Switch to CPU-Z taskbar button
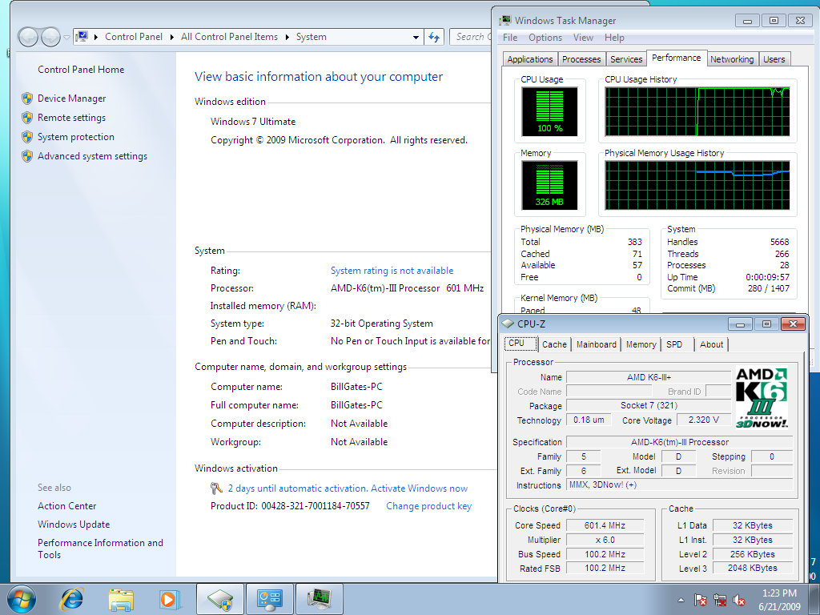Image resolution: width=820 pixels, height=615 pixels. (219, 599)
